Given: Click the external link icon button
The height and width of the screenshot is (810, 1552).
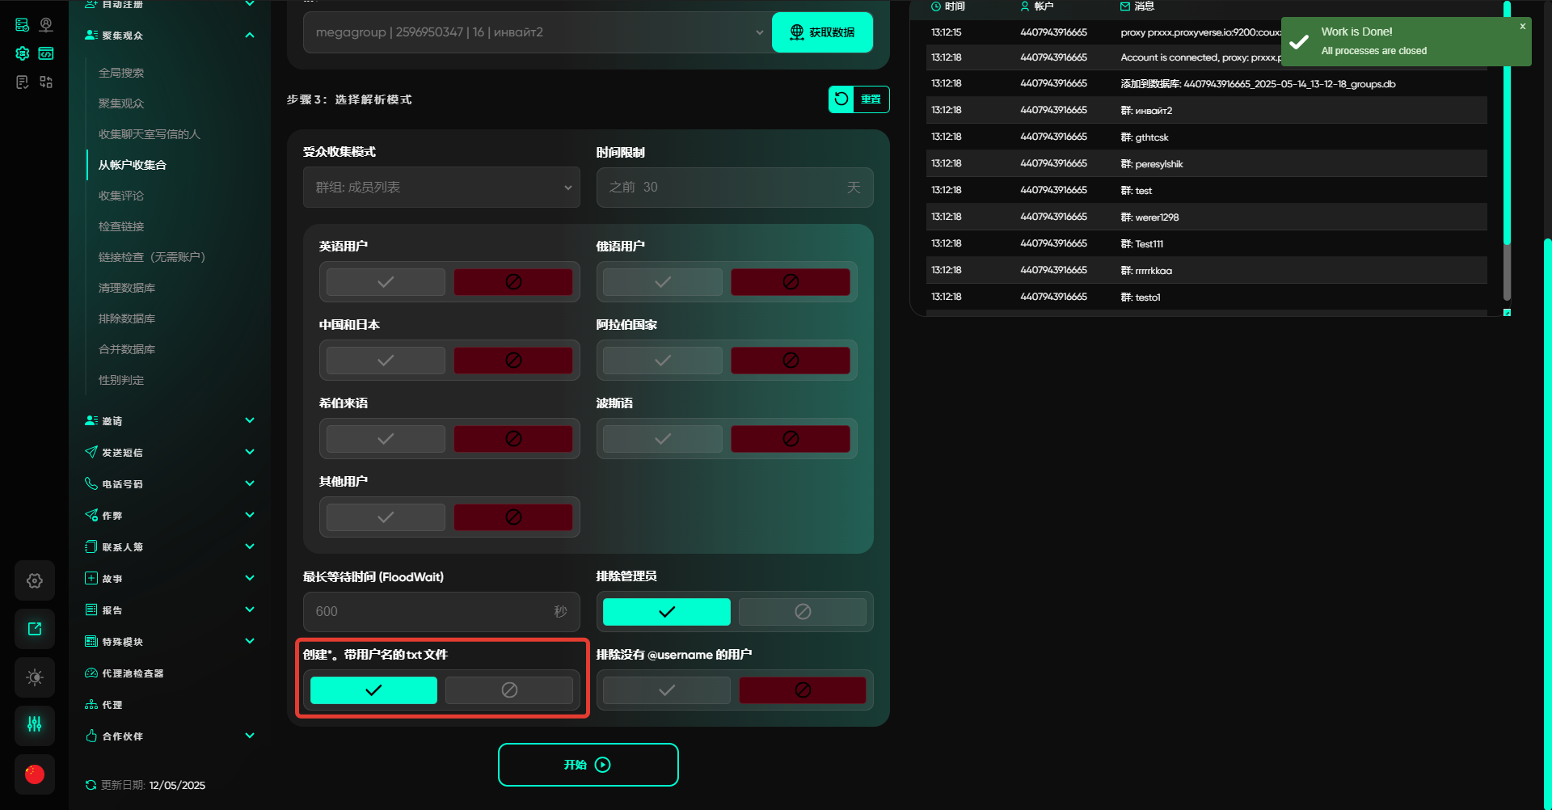Looking at the screenshot, I should pyautogui.click(x=35, y=629).
